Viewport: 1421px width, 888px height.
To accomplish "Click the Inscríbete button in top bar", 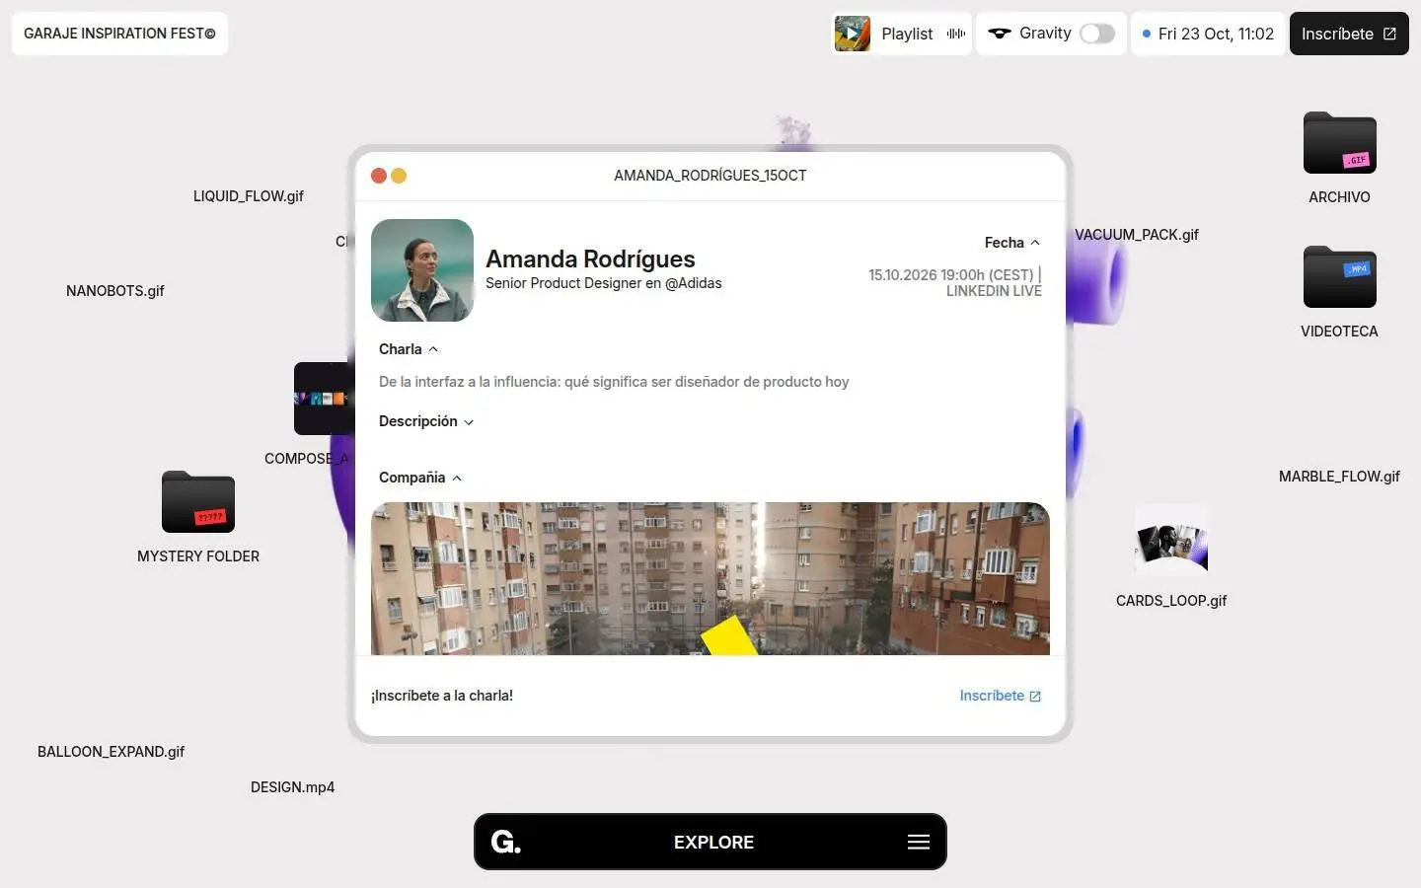I will point(1349,34).
